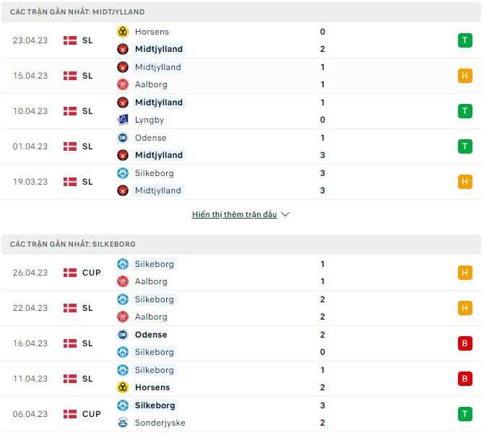Screen dimensions: 484x435
Task: Click the Sonderjyske club logo
Action: click(x=123, y=423)
